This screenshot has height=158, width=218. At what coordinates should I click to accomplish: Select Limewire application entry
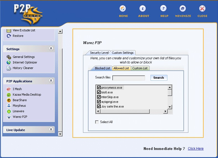(19, 111)
